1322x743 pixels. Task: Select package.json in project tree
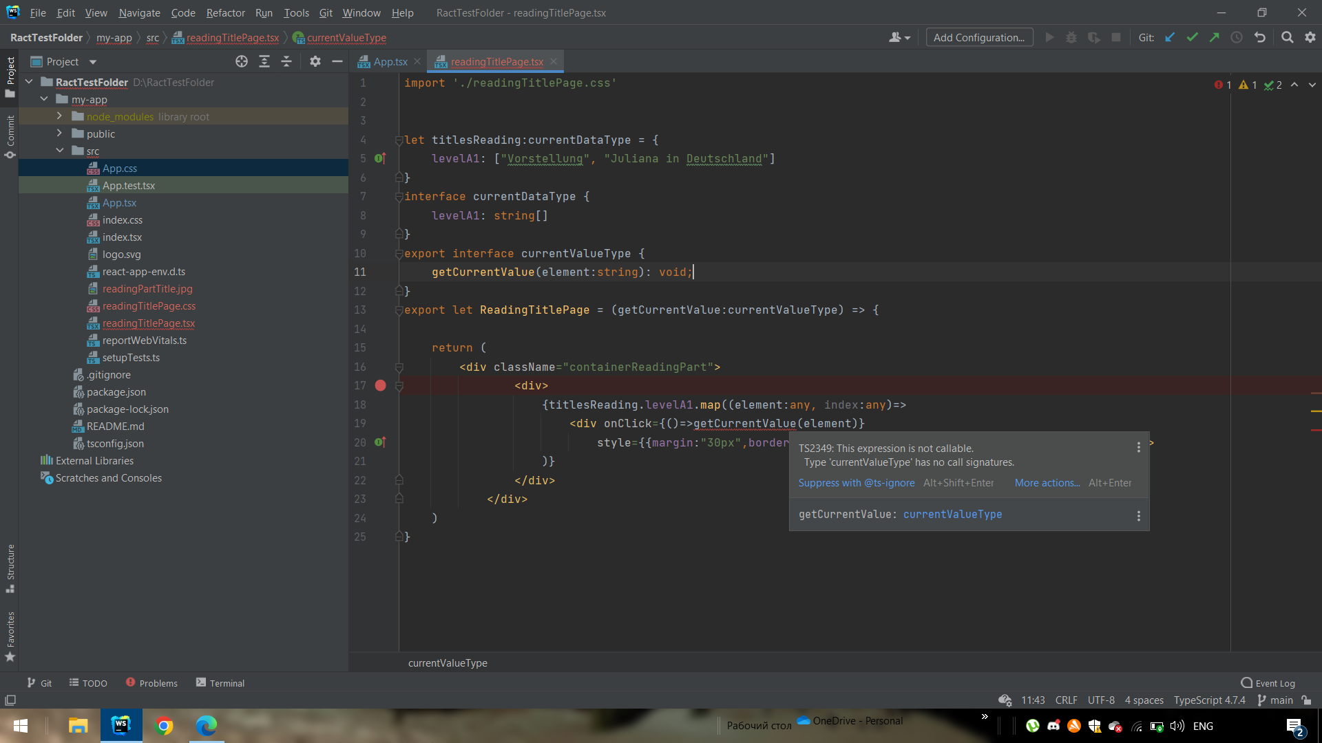click(116, 391)
